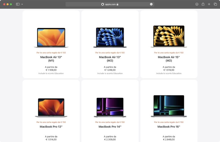This screenshot has width=220, height=142.
Task: Click gift card offer text above MacBook Air 13" M2
Action: coord(110,53)
